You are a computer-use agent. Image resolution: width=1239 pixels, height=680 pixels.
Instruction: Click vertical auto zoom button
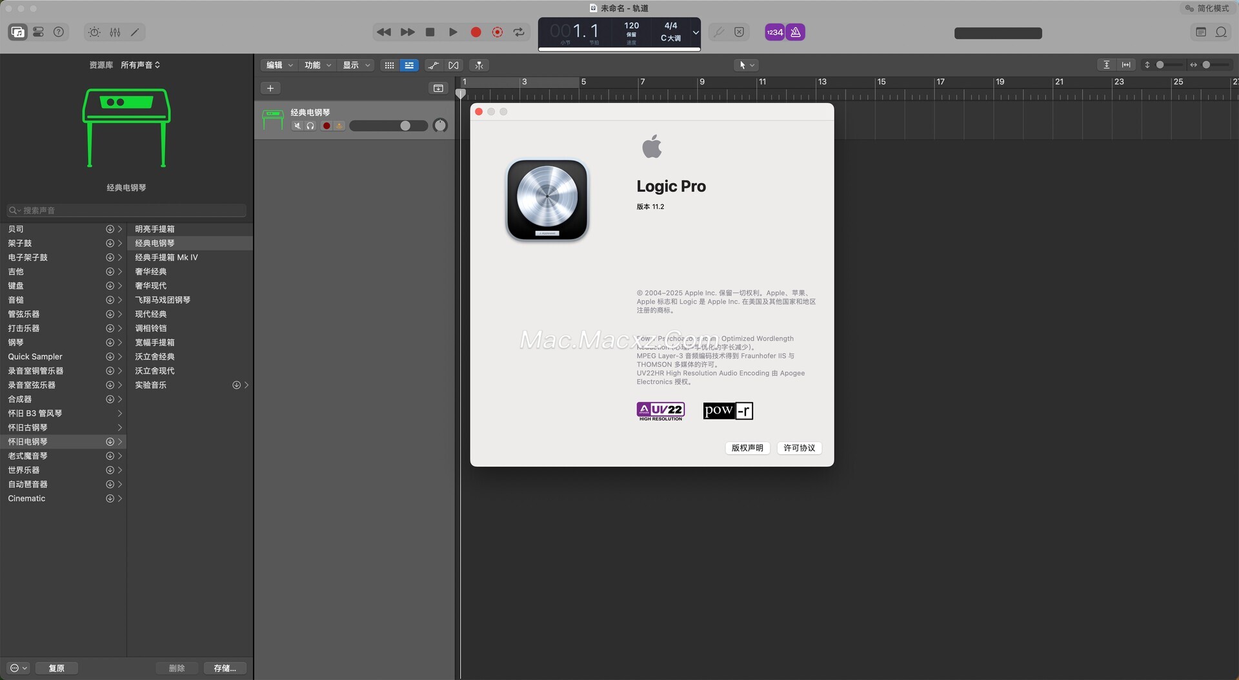[x=1107, y=65]
